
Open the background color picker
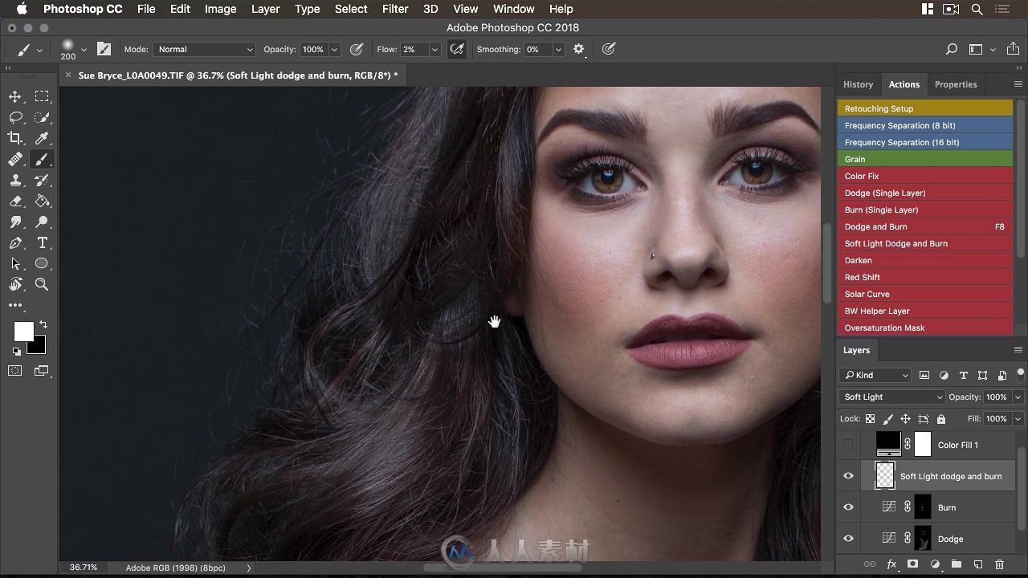coord(39,348)
